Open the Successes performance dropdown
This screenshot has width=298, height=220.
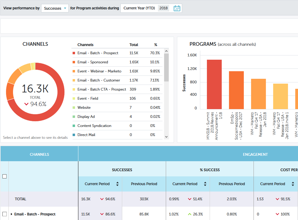(x=55, y=8)
